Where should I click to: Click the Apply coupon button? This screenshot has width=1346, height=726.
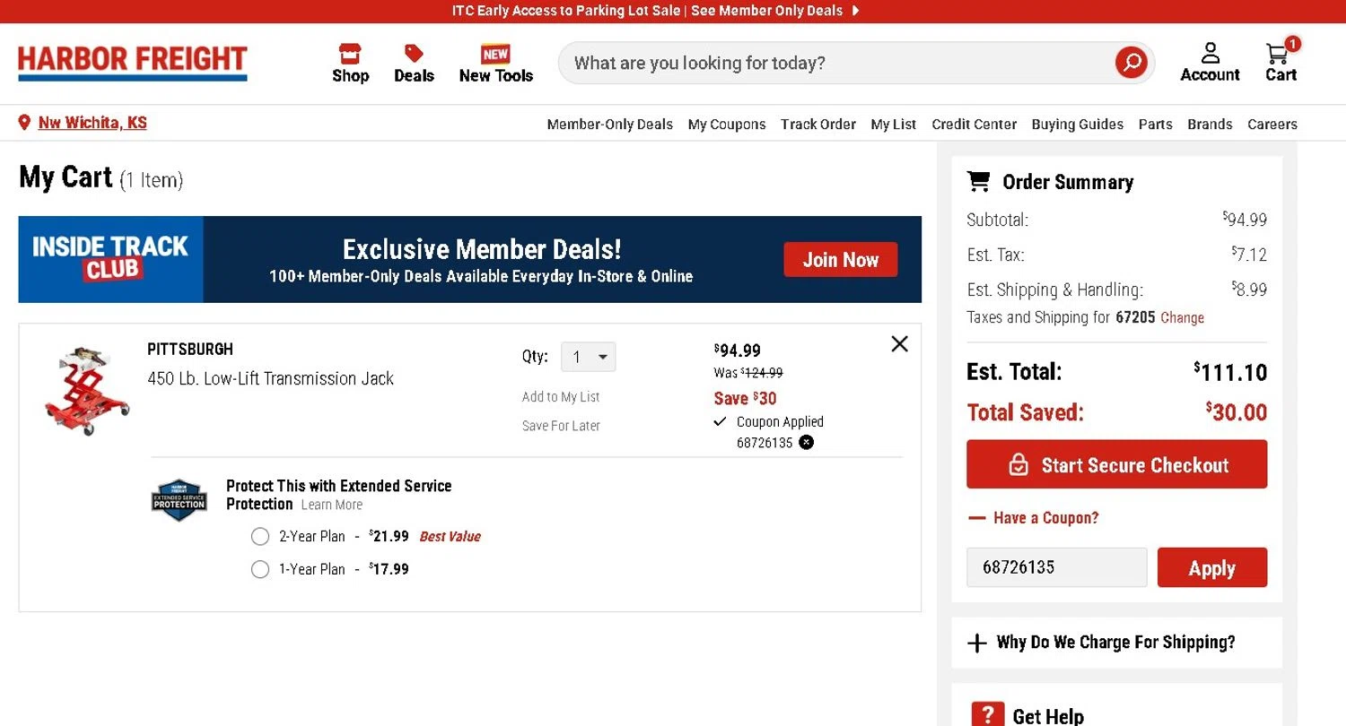click(x=1212, y=567)
